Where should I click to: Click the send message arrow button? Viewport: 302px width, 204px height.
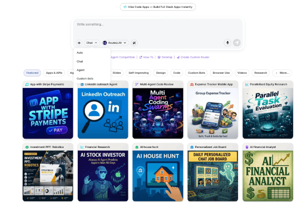pos(237,43)
